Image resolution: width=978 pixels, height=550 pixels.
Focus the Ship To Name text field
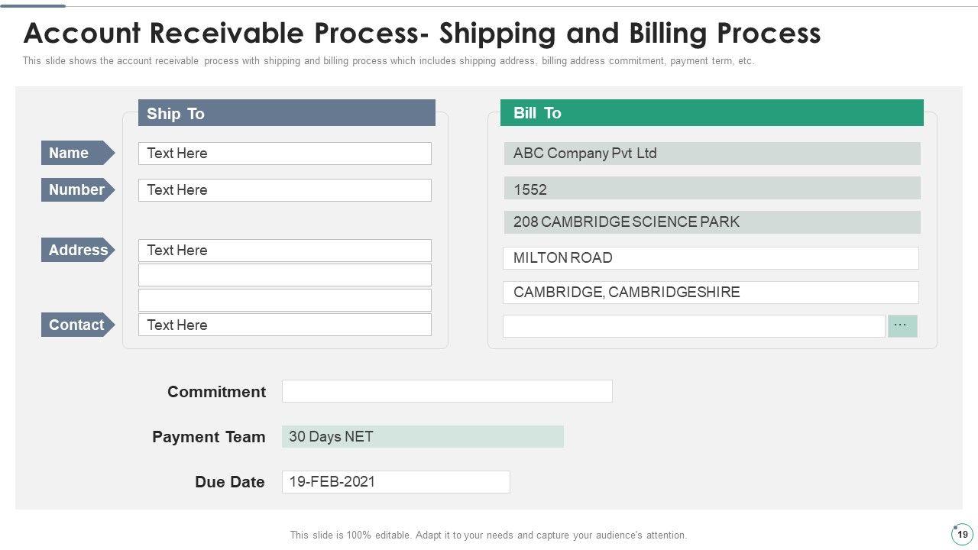(x=284, y=154)
